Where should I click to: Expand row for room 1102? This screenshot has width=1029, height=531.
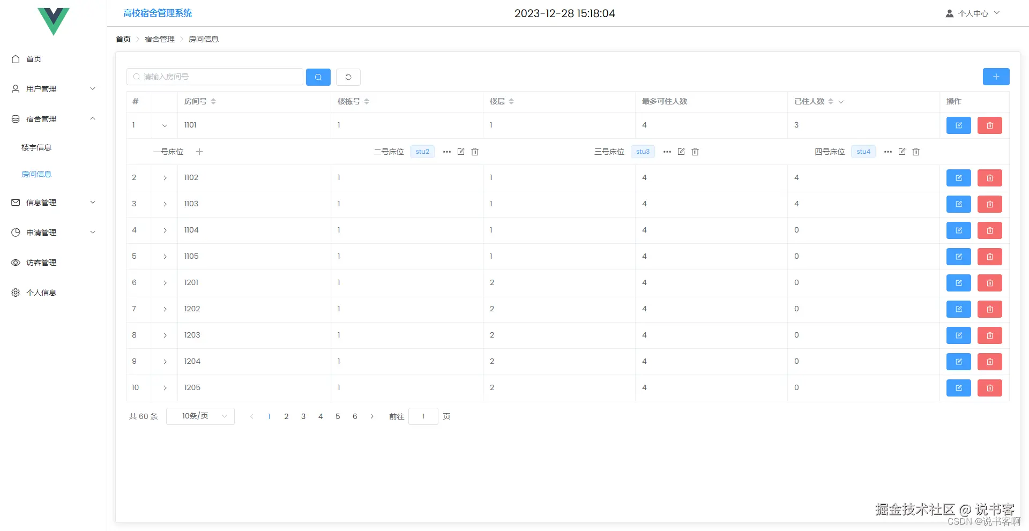point(165,178)
